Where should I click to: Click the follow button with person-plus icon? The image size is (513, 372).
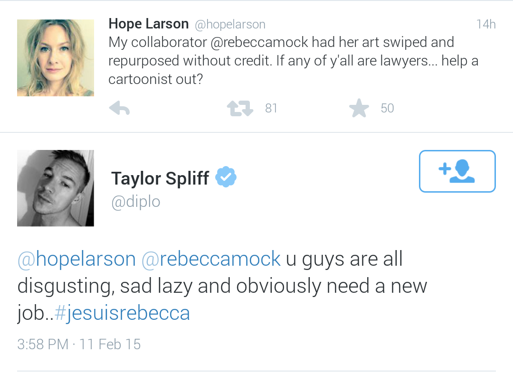click(457, 171)
